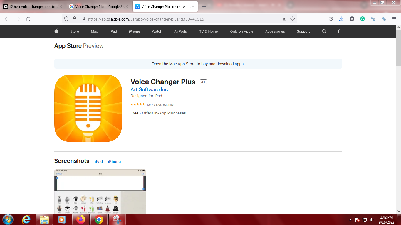401x225 pixels.
Task: Open the Action Center flag tray icon
Action: [358, 220]
